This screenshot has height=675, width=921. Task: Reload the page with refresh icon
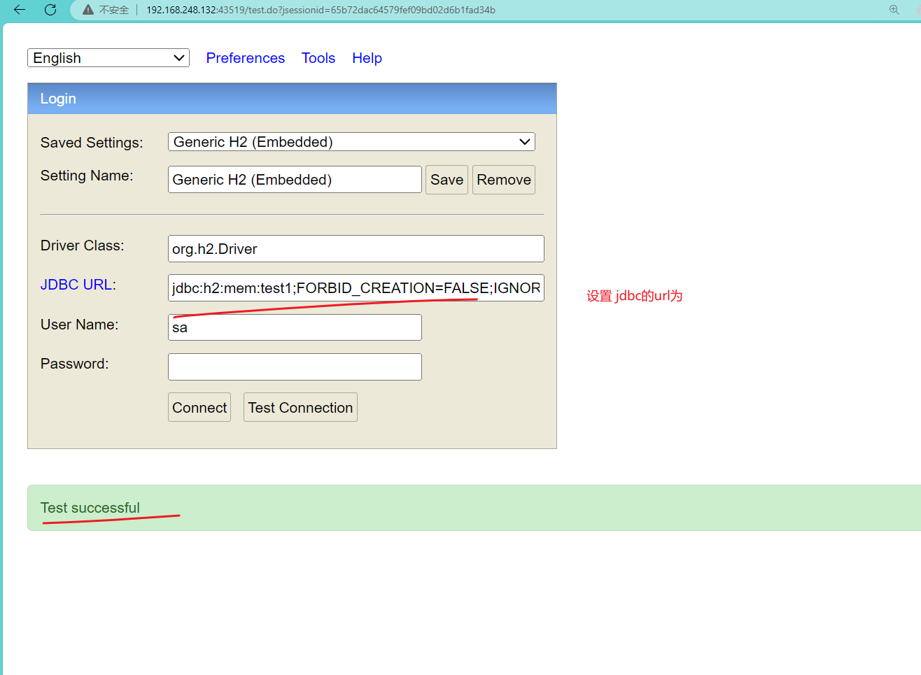click(x=50, y=10)
